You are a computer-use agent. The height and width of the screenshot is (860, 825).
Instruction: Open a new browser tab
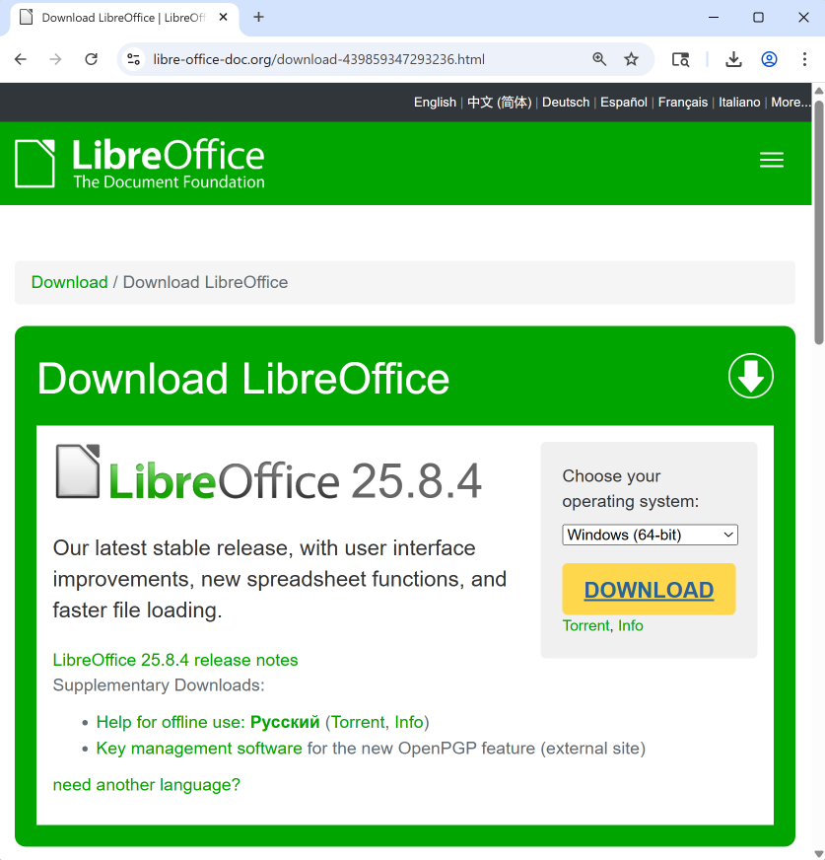[x=259, y=17]
